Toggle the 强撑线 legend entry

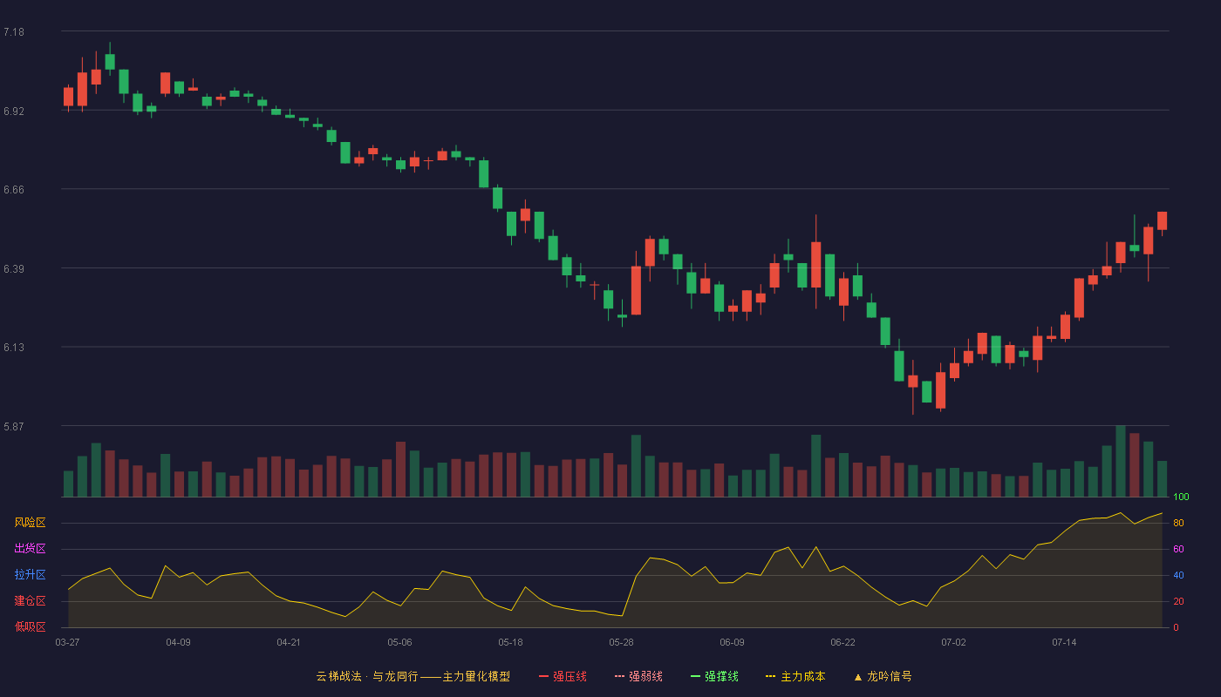click(x=714, y=676)
